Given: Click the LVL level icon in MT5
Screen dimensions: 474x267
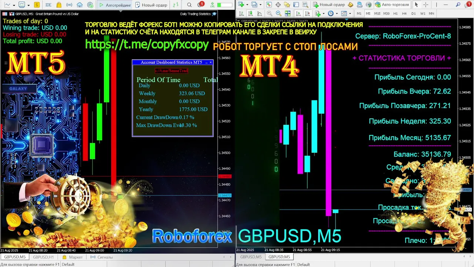Looking at the screenshot, I should (x=212, y=5).
